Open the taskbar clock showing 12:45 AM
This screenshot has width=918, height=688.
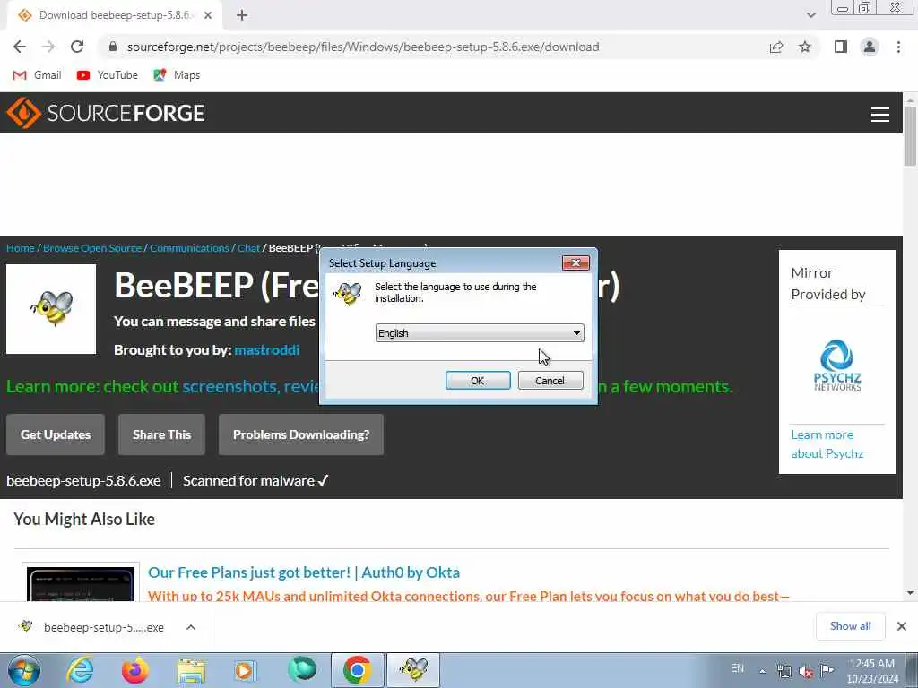pyautogui.click(x=872, y=671)
